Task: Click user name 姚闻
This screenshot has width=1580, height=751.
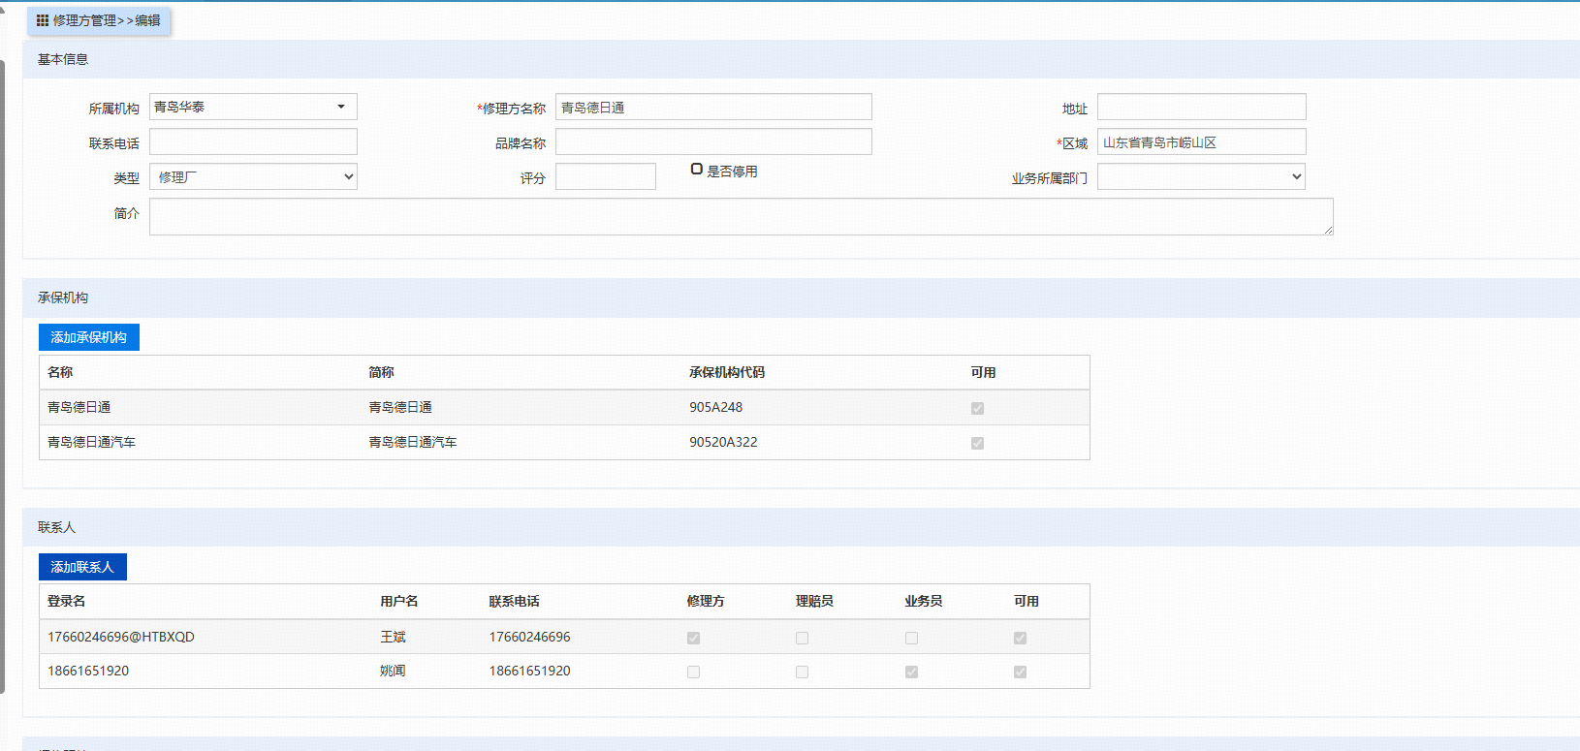Action: pyautogui.click(x=393, y=671)
